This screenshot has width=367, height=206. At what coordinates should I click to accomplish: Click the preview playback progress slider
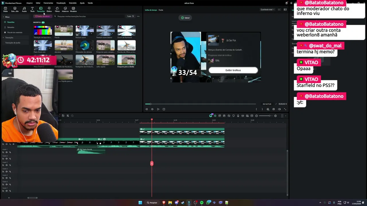point(201,104)
